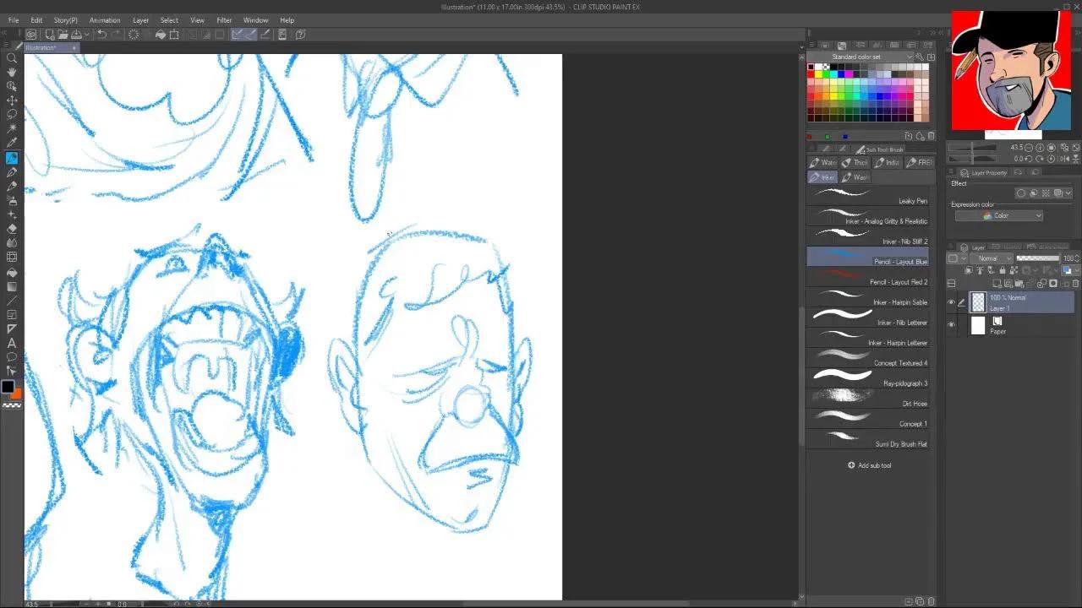Select the Pencil - Layout Red 2 brush

click(x=867, y=281)
